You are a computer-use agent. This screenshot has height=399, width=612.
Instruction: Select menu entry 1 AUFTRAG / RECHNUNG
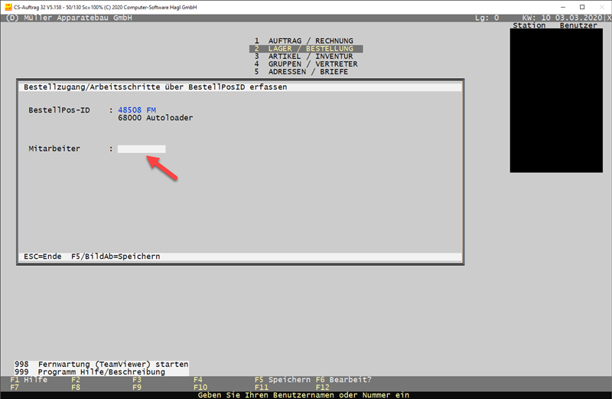tap(304, 41)
